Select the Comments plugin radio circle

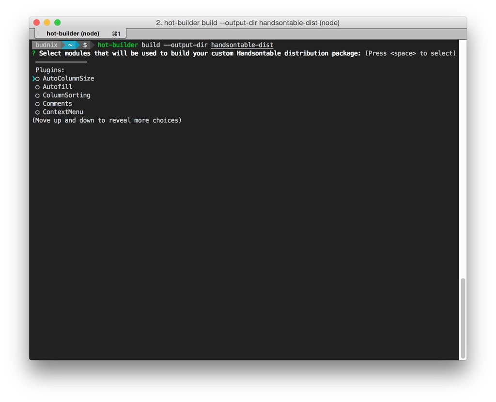[x=37, y=104]
